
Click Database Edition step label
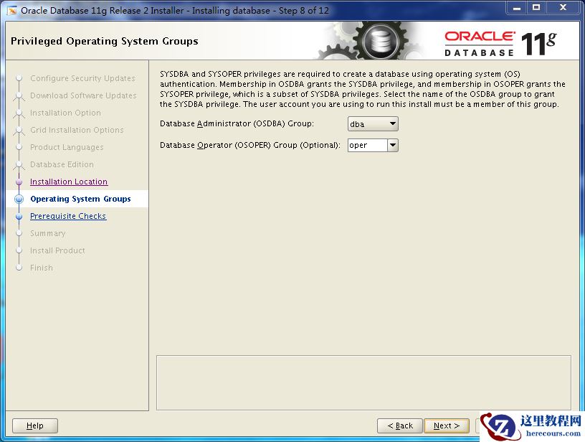[x=62, y=164]
